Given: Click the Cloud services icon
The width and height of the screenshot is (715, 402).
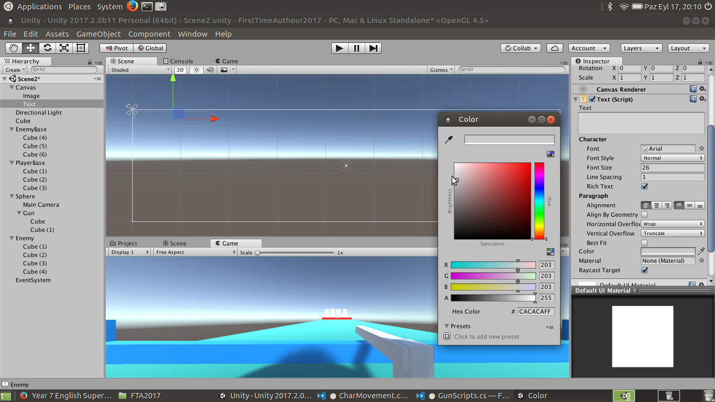Looking at the screenshot, I should [x=554, y=48].
